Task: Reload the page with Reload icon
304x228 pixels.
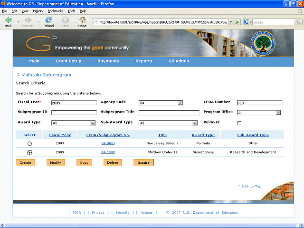Action: [48, 20]
